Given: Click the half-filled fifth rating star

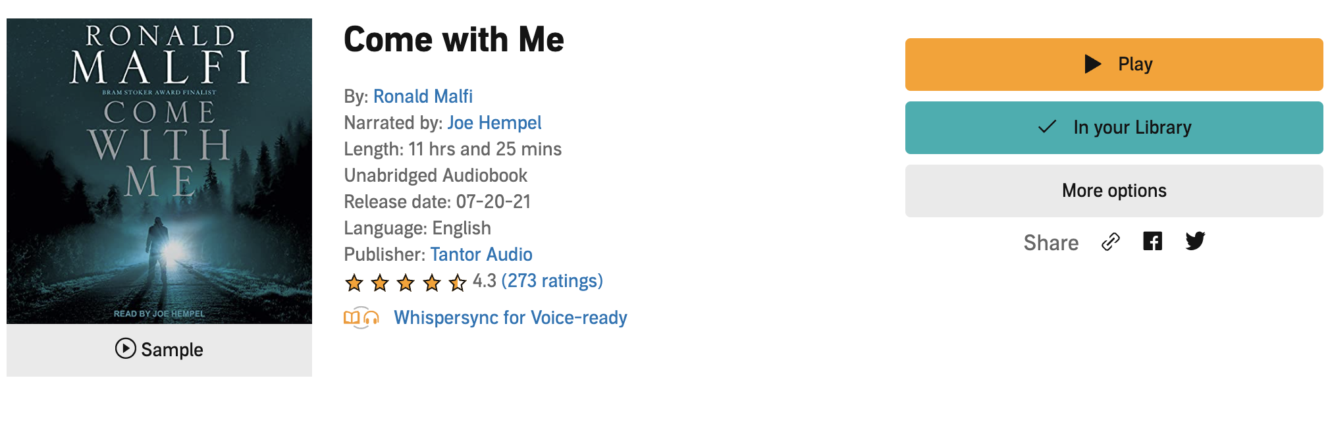Looking at the screenshot, I should click(x=458, y=283).
